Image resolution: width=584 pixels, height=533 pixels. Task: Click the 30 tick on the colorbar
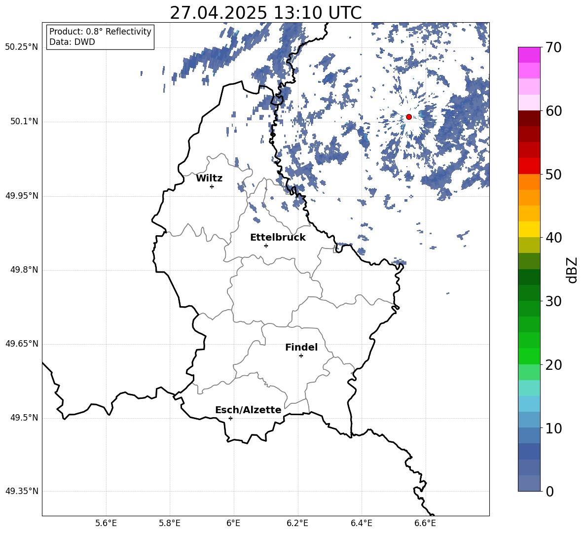(x=553, y=301)
